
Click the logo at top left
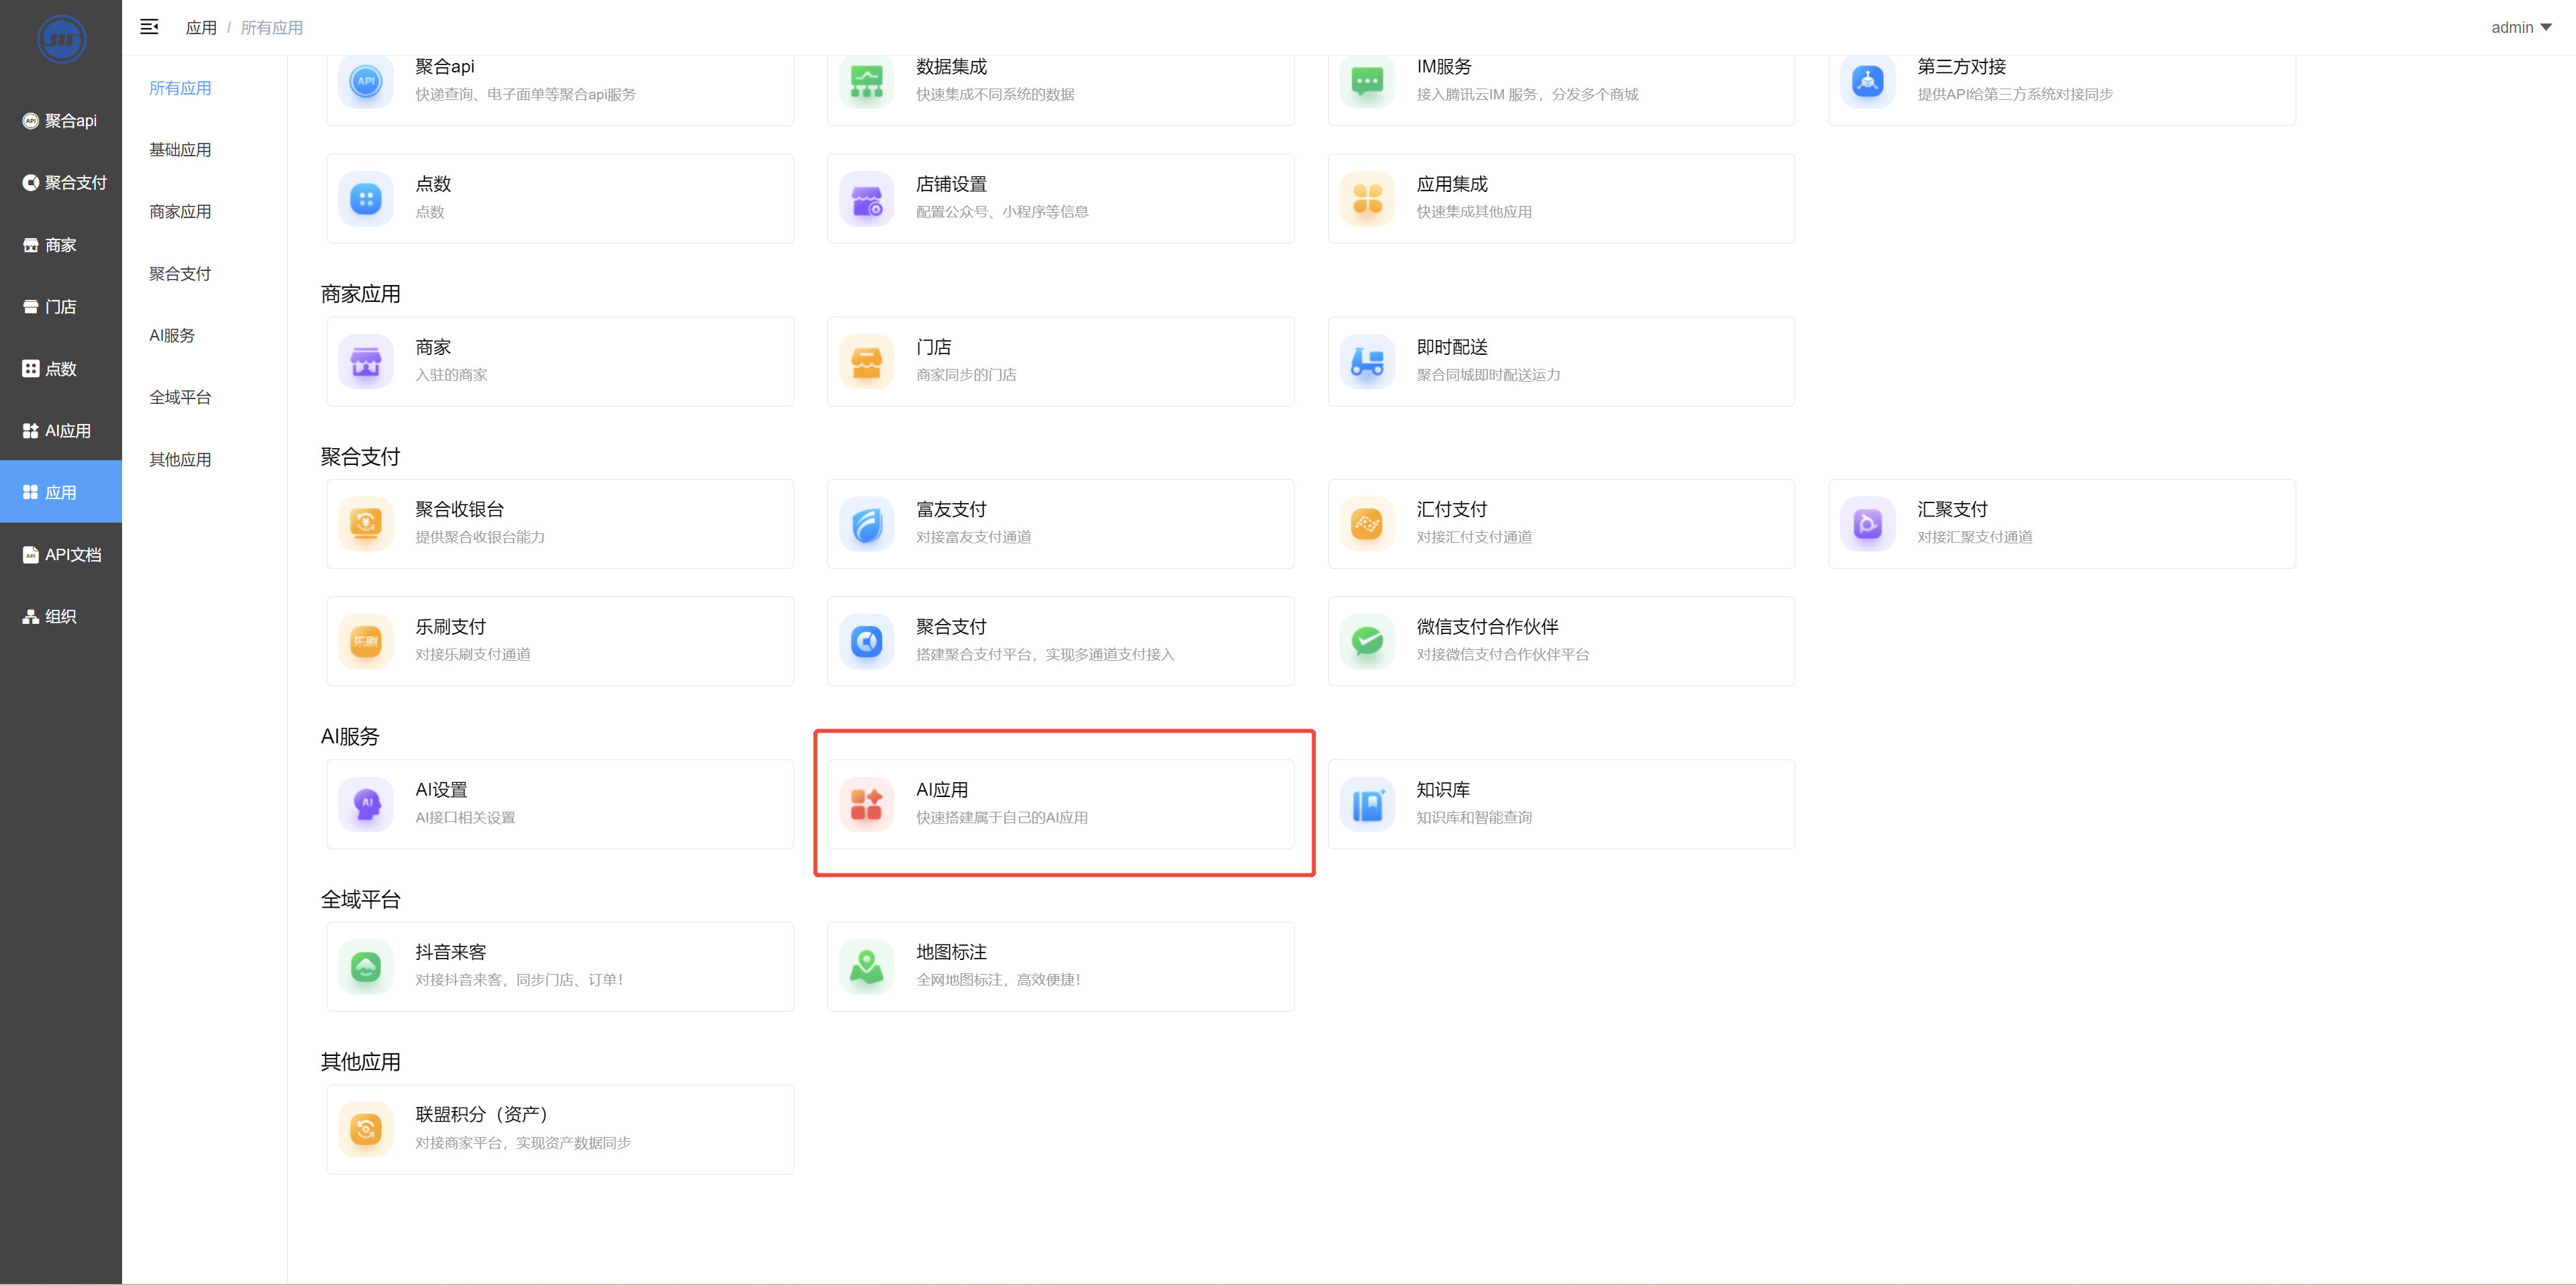point(61,38)
